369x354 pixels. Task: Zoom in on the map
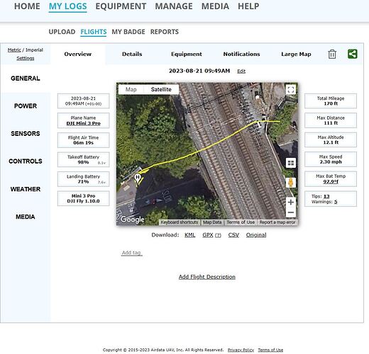pyautogui.click(x=291, y=202)
